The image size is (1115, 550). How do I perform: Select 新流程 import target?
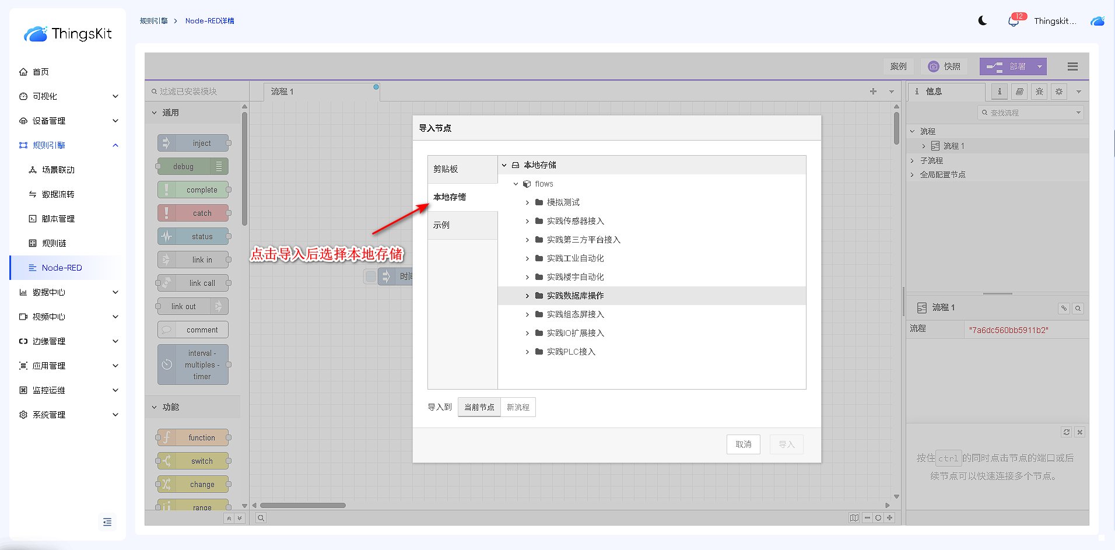pyautogui.click(x=518, y=407)
